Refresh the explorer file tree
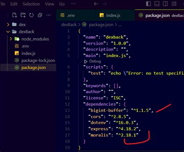The image size is (184, 152). click(x=31, y=15)
